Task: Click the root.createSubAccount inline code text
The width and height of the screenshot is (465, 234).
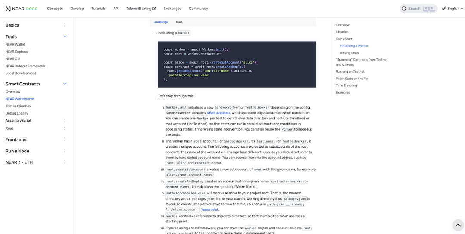Action: (186, 170)
